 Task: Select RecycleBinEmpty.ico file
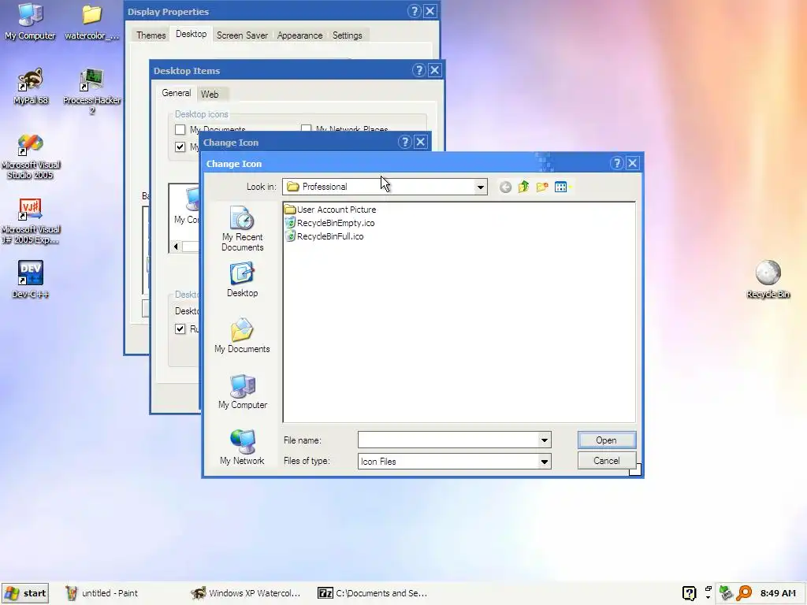pos(330,223)
